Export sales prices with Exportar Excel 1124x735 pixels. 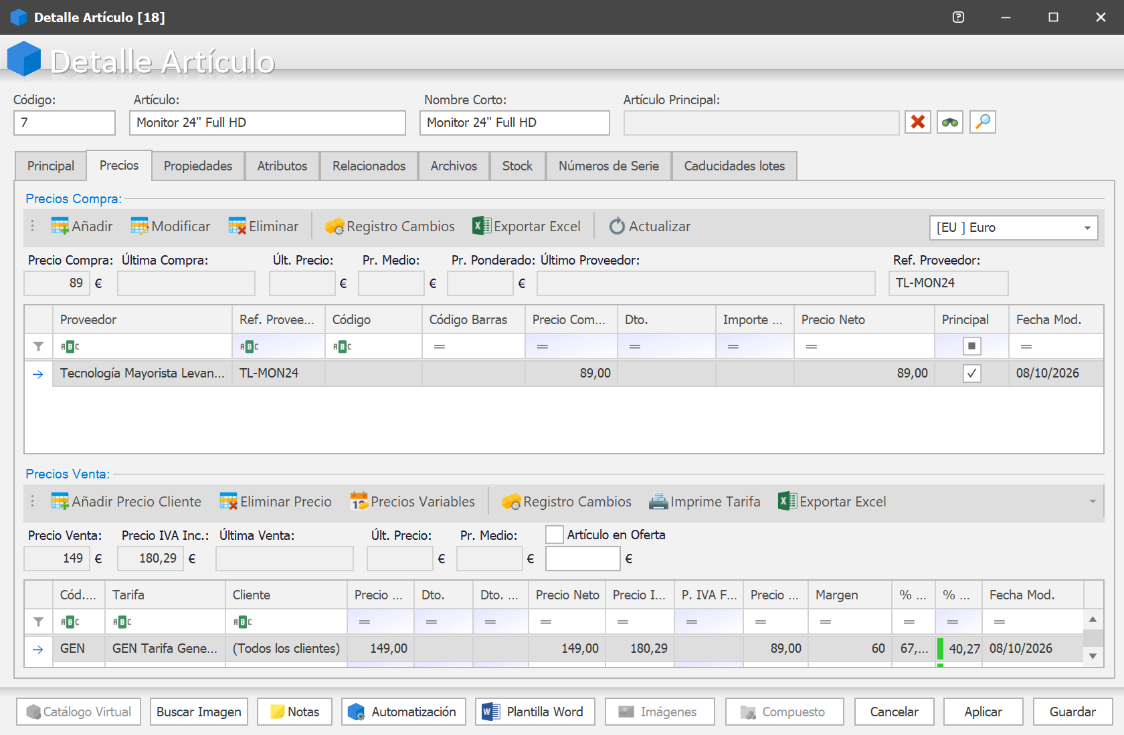coord(832,502)
